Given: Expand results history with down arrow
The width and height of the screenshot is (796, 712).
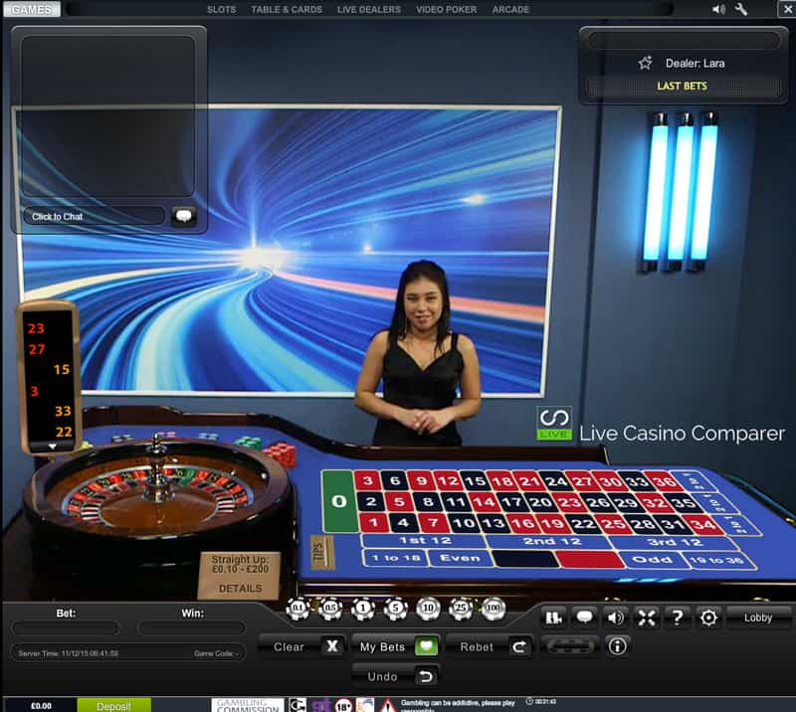Looking at the screenshot, I should click(x=52, y=446).
